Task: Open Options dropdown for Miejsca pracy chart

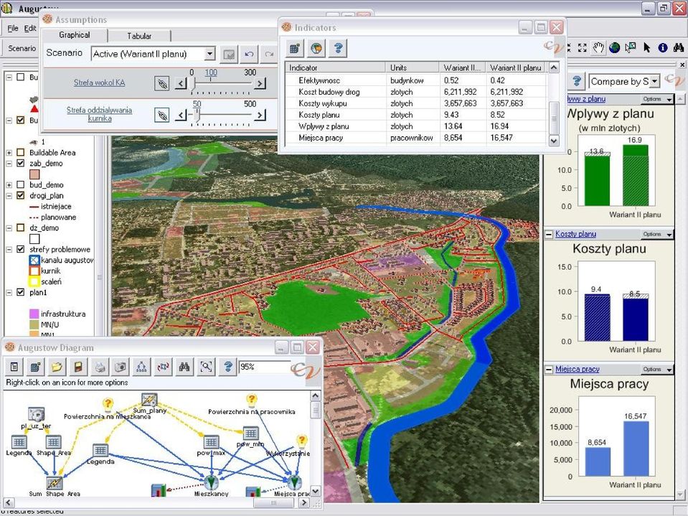Action: point(657,370)
